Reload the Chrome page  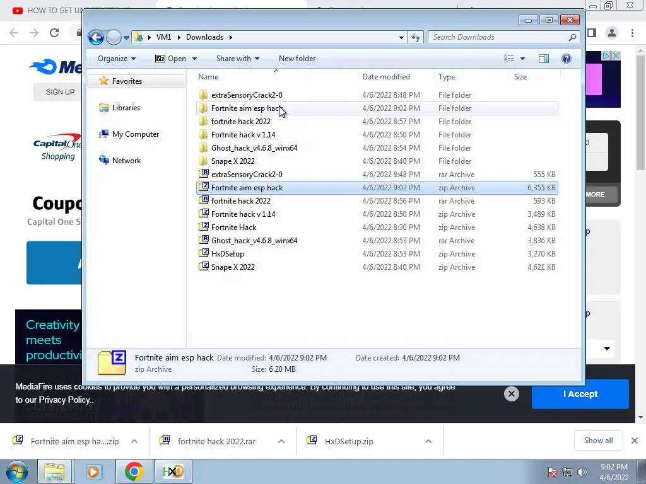click(x=54, y=33)
